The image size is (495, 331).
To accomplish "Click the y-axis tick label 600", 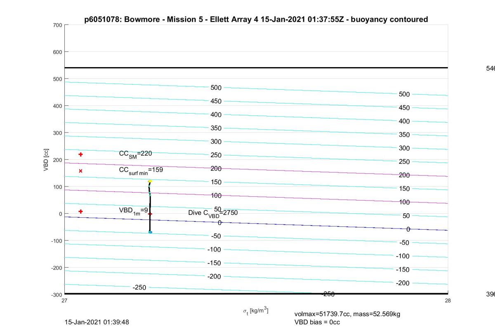I will (57, 52).
